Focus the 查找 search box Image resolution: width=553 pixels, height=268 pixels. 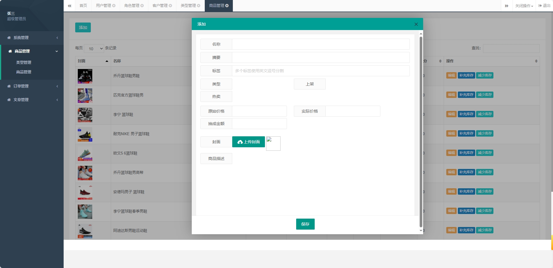coord(511,48)
